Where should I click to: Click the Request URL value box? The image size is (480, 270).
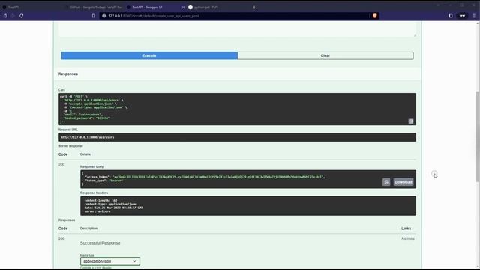[x=237, y=137]
